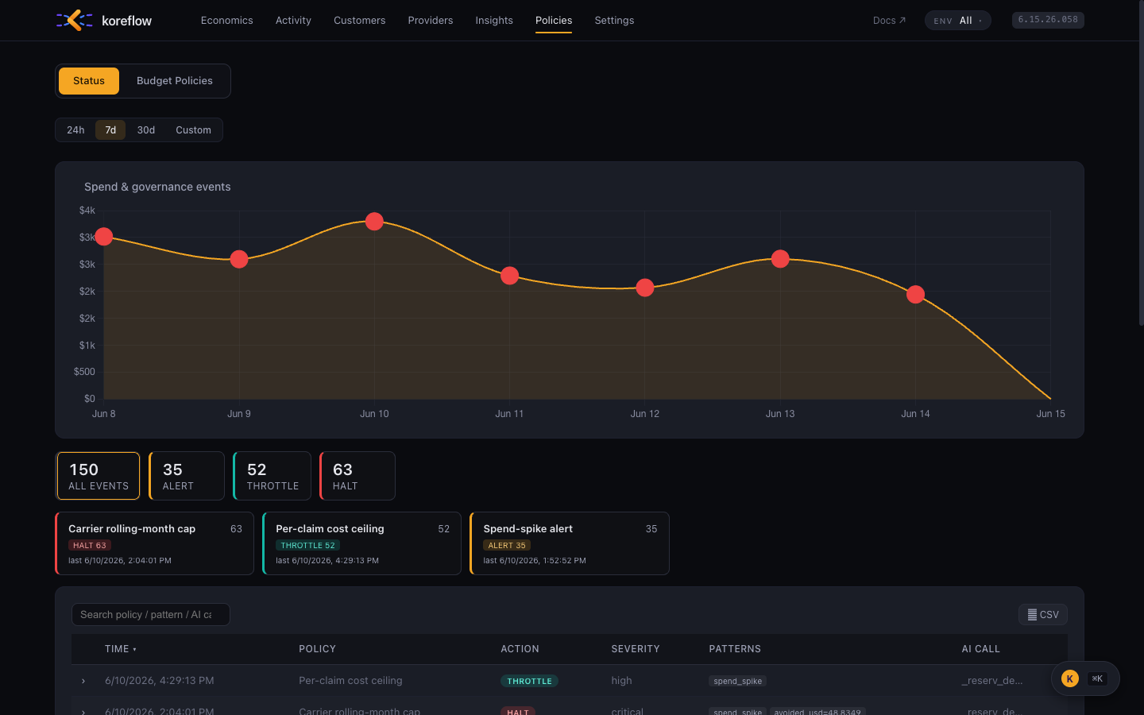Click the koreflow logo icon
Viewport: 1144px width, 715px height.
click(74, 20)
